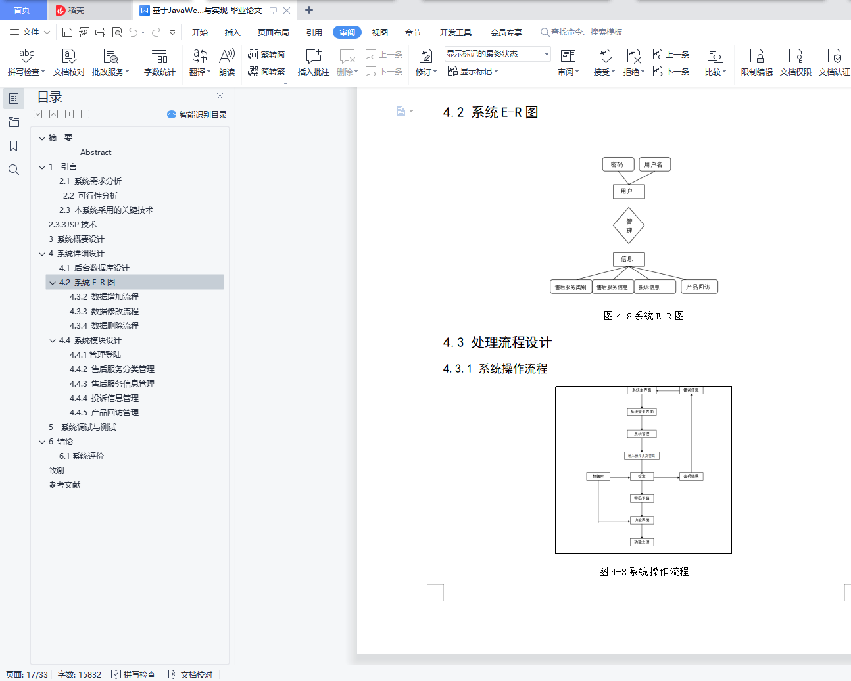Open the 会员专享 tab

coord(506,32)
